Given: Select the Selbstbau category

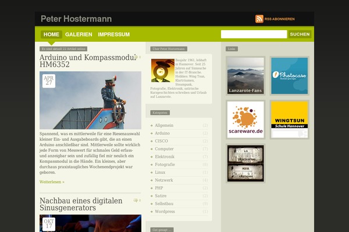Looking at the screenshot, I should coord(164,204).
